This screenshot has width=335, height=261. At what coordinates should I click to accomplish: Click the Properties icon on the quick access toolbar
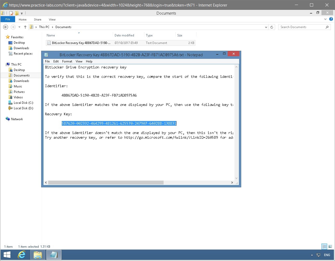11,13
